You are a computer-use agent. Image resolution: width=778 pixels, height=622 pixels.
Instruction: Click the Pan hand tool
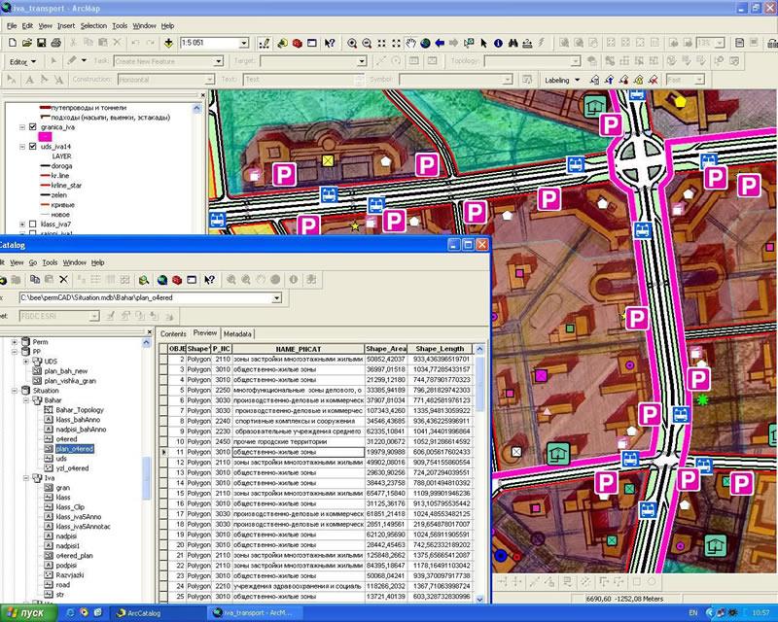click(411, 44)
